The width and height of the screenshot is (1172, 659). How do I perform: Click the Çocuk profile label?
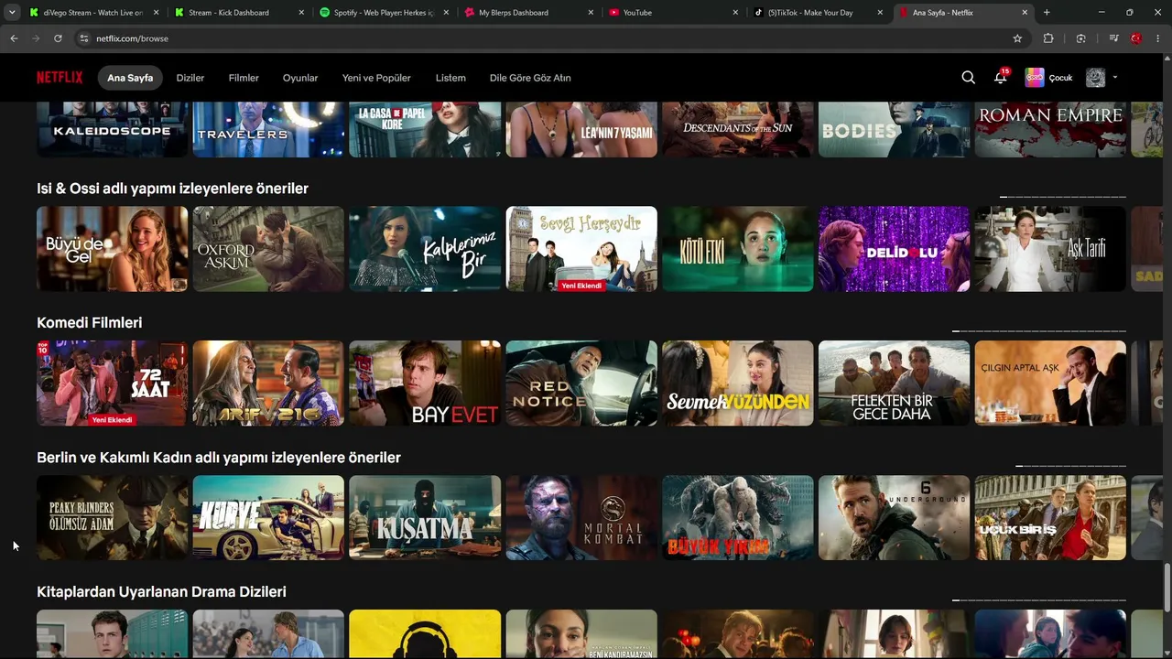pos(1060,78)
